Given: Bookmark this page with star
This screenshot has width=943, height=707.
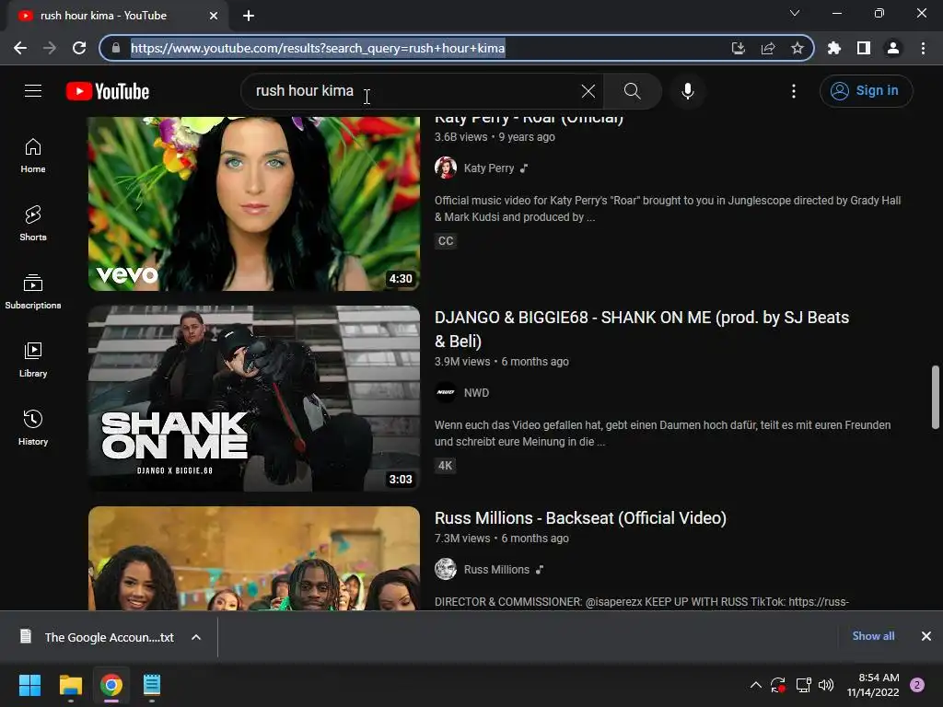Looking at the screenshot, I should pos(797,48).
